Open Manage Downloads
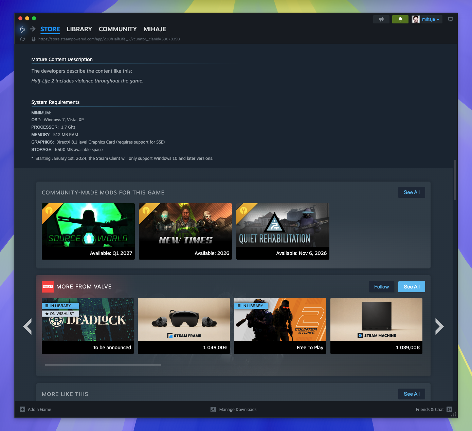This screenshot has height=431, width=472. coord(238,410)
